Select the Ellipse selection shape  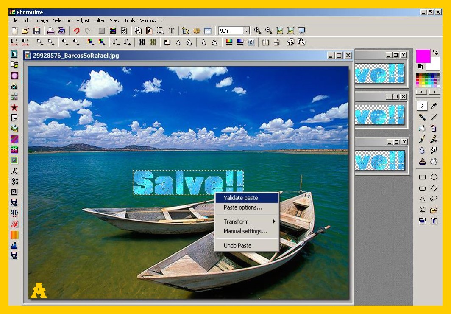pyautogui.click(x=434, y=177)
